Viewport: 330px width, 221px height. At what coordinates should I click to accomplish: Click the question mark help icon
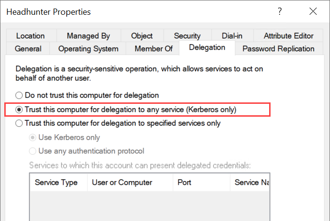pyautogui.click(x=280, y=11)
